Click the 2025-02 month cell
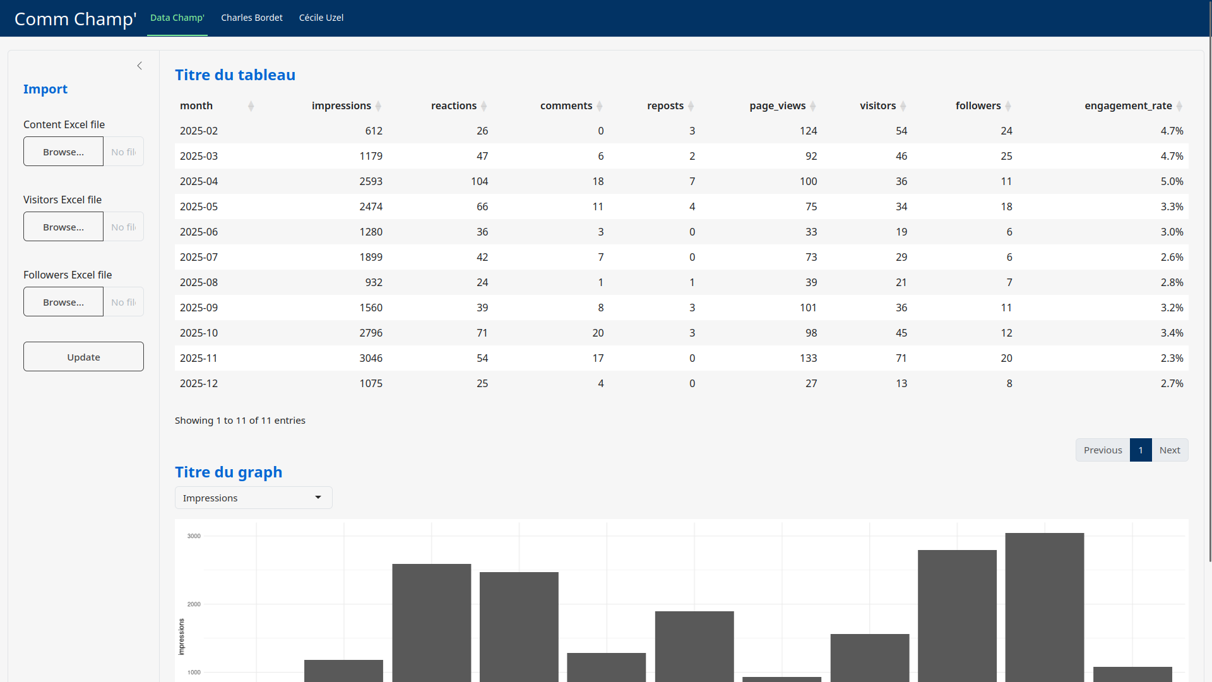 click(x=199, y=131)
